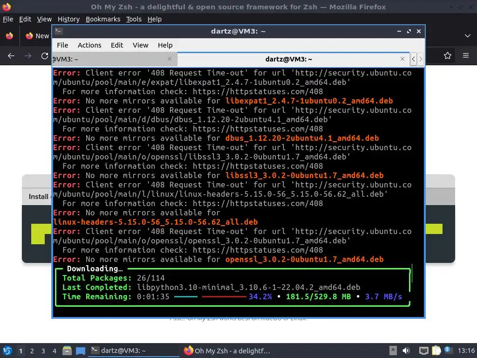Click the 181.5/529.8 MB size value

point(319,296)
